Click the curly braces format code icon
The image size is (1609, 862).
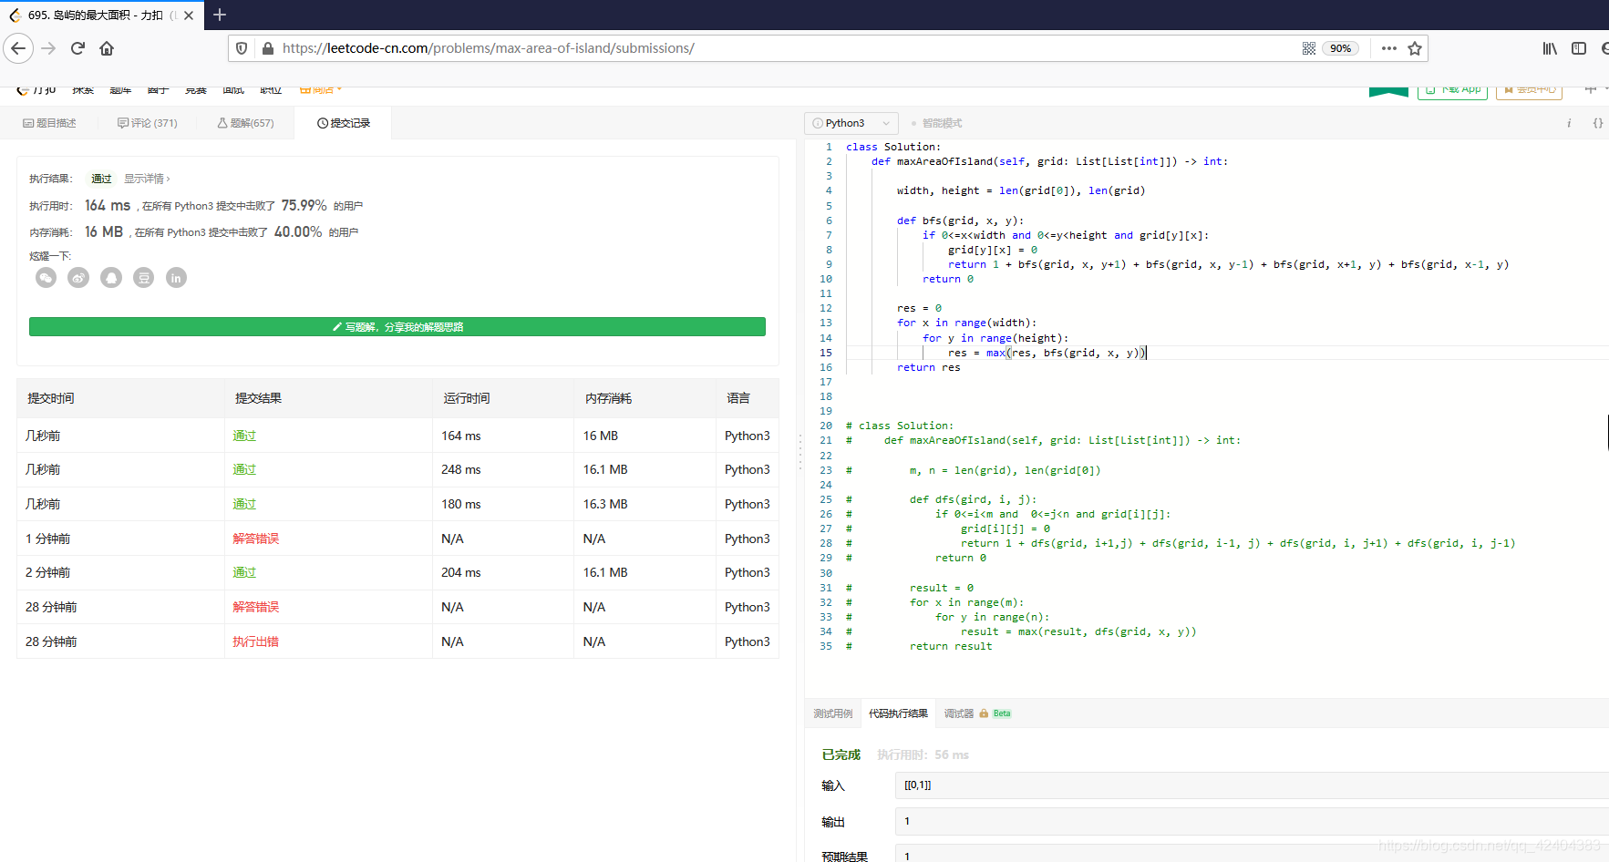click(1598, 123)
